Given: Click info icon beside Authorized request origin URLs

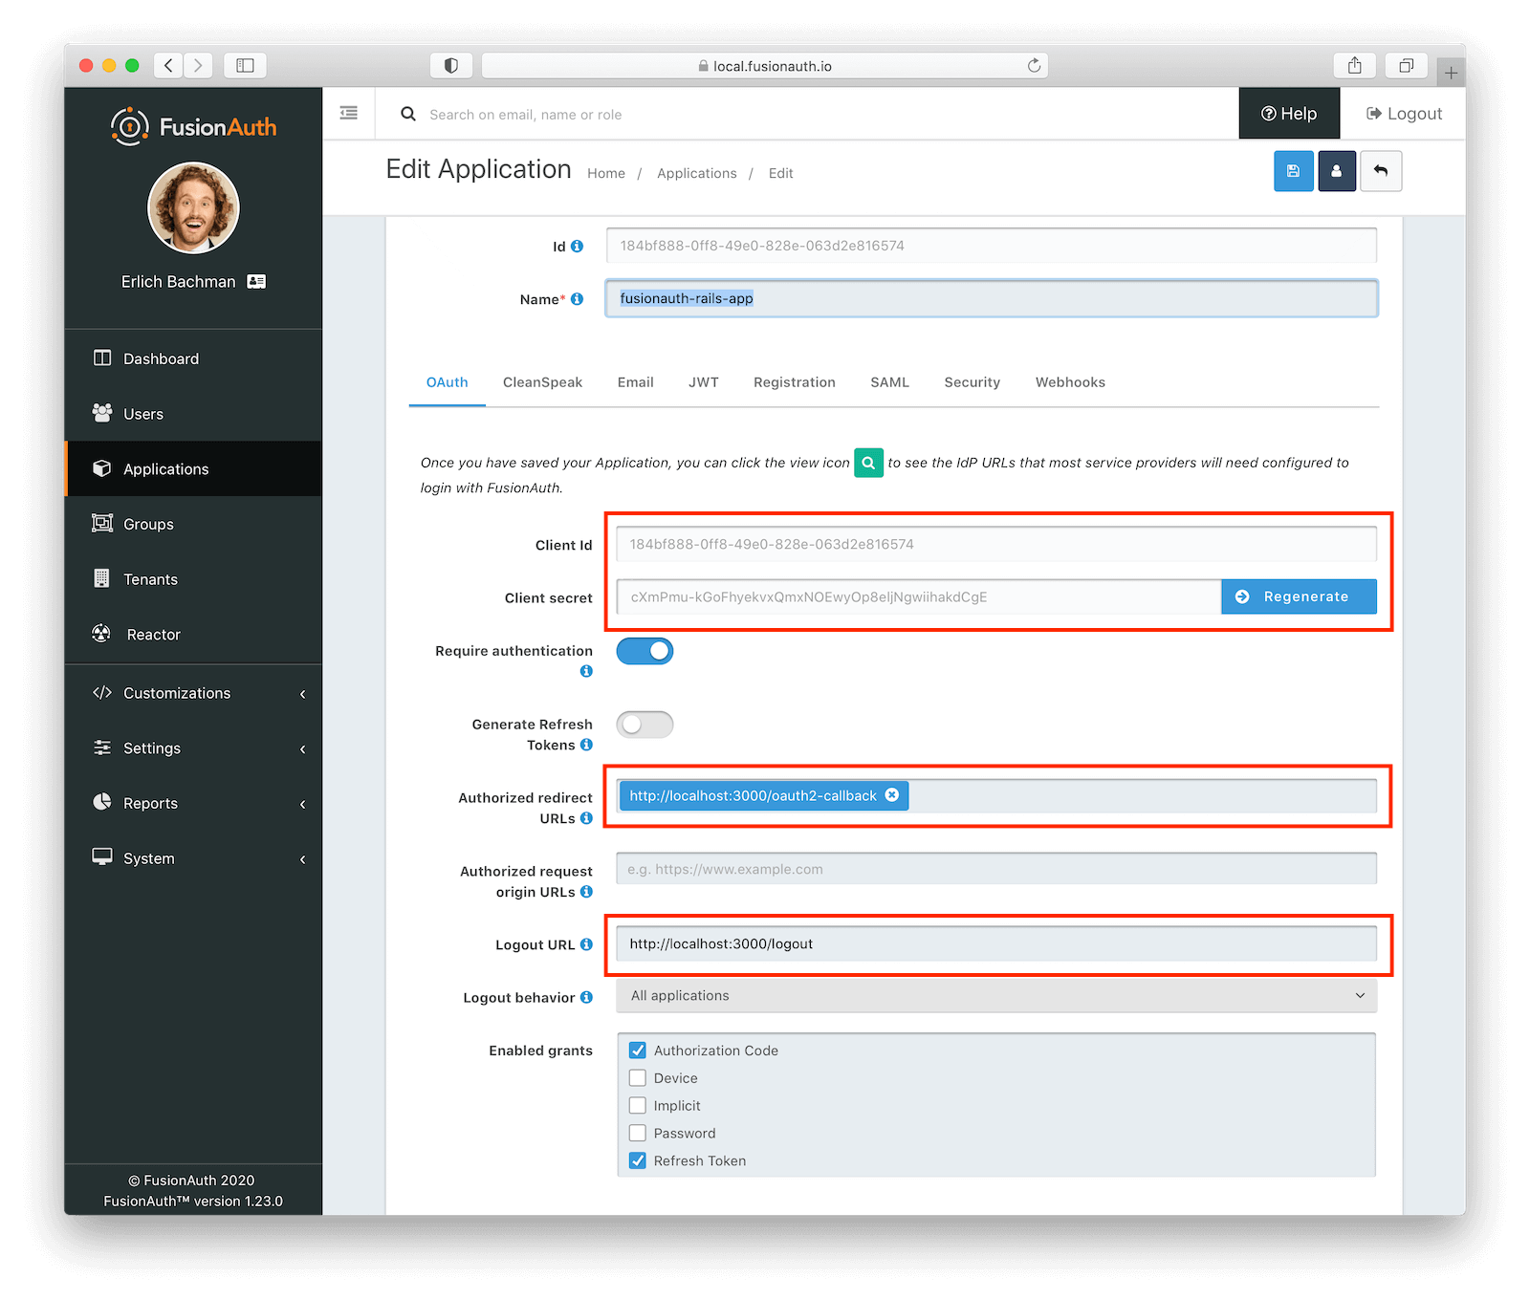Looking at the screenshot, I should (x=586, y=892).
